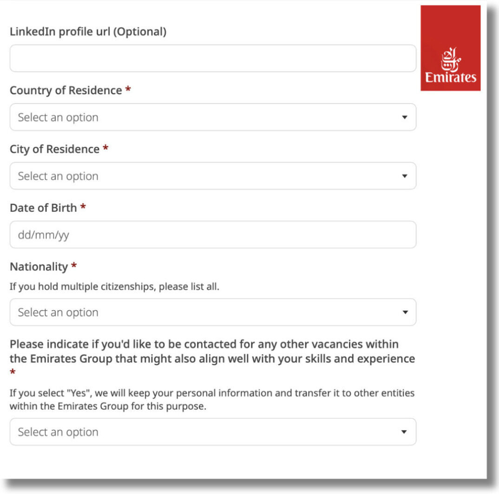Focus the Date of Birth input field
The image size is (499, 494).
[213, 234]
